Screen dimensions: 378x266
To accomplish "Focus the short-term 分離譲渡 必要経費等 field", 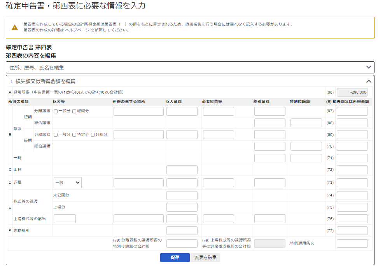I will tap(219, 111).
